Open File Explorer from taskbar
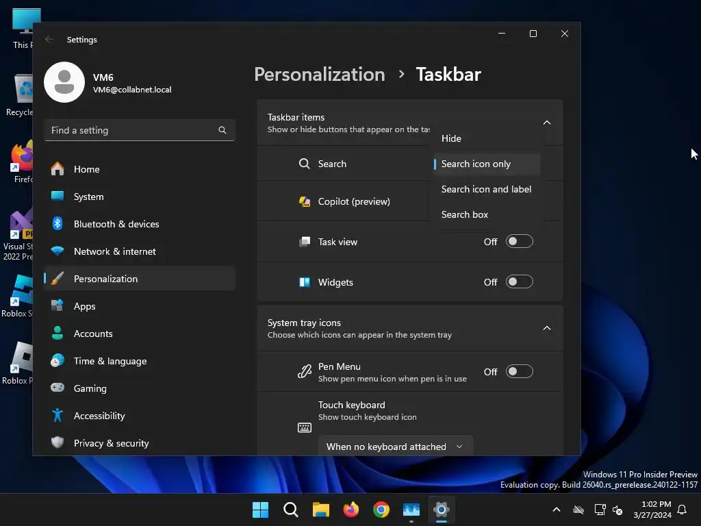701x526 pixels. (321, 510)
